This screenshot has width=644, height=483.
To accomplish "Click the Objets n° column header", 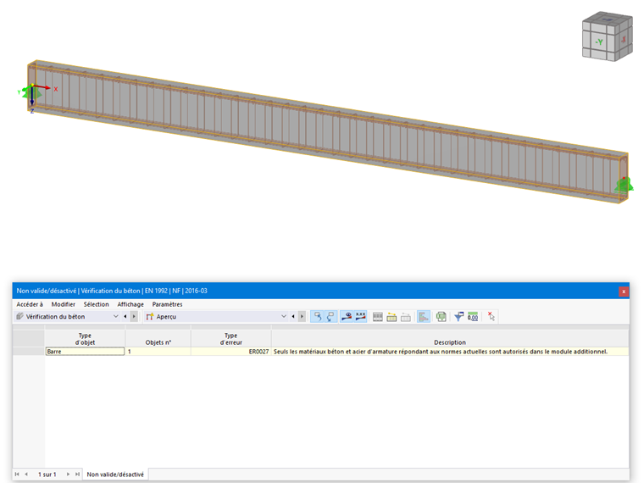I will pyautogui.click(x=158, y=339).
